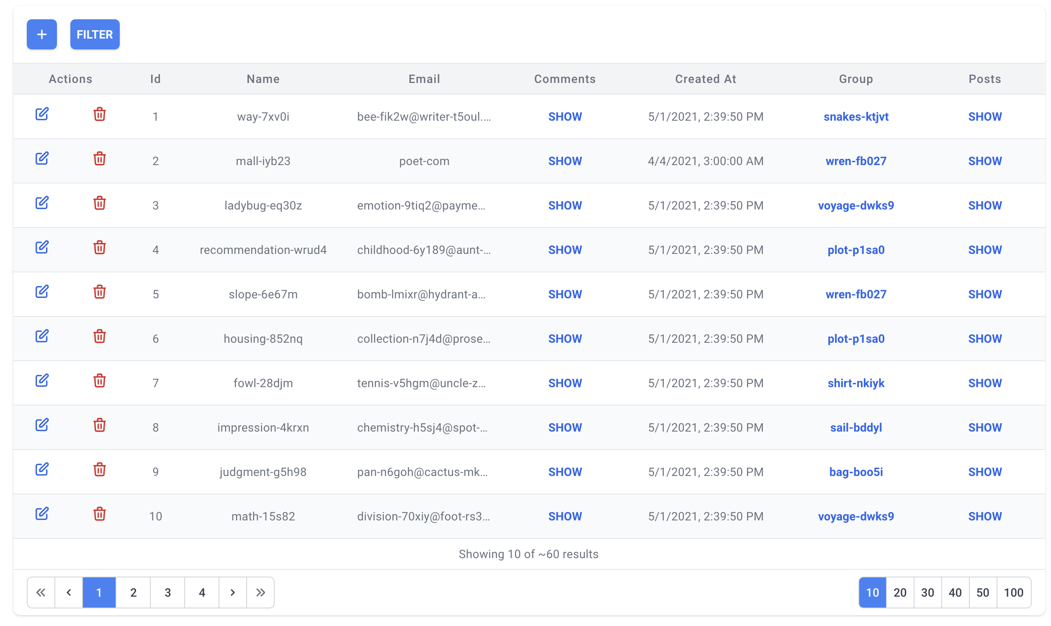Set page size to 20
Screen dimensions: 1051x626
(x=900, y=592)
